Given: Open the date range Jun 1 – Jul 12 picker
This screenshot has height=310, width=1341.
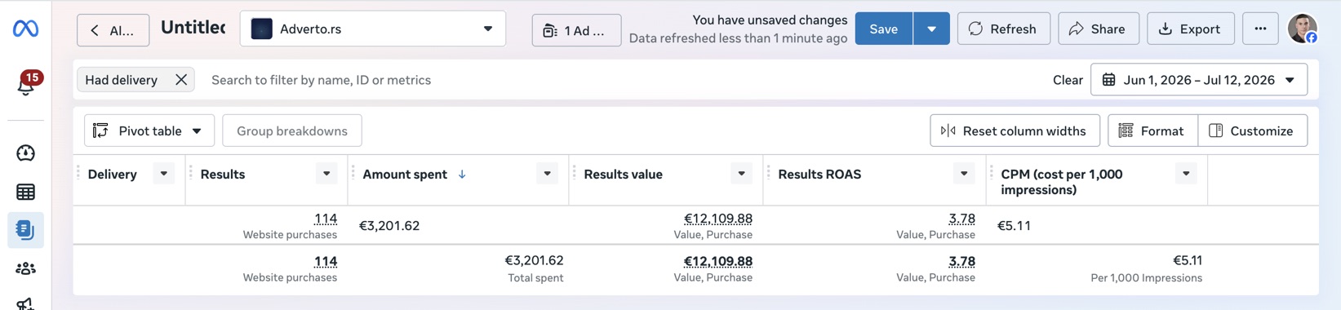Looking at the screenshot, I should (1198, 80).
